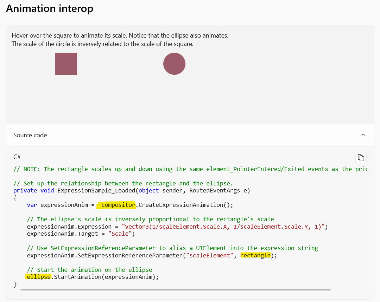The image size is (380, 302).
Task: Click the copy code icon
Action: (361, 157)
